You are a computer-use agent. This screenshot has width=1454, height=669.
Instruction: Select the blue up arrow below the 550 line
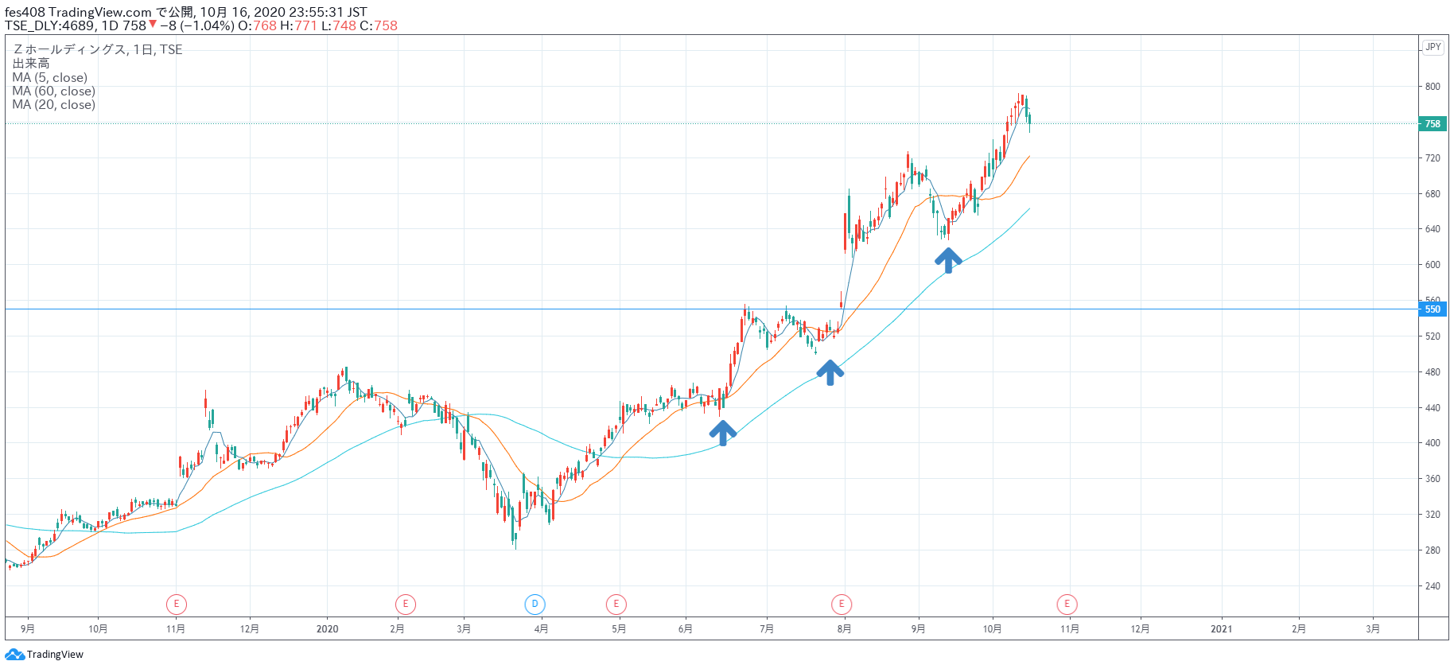(830, 372)
